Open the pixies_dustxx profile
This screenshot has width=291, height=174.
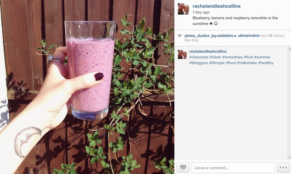[x=197, y=36]
